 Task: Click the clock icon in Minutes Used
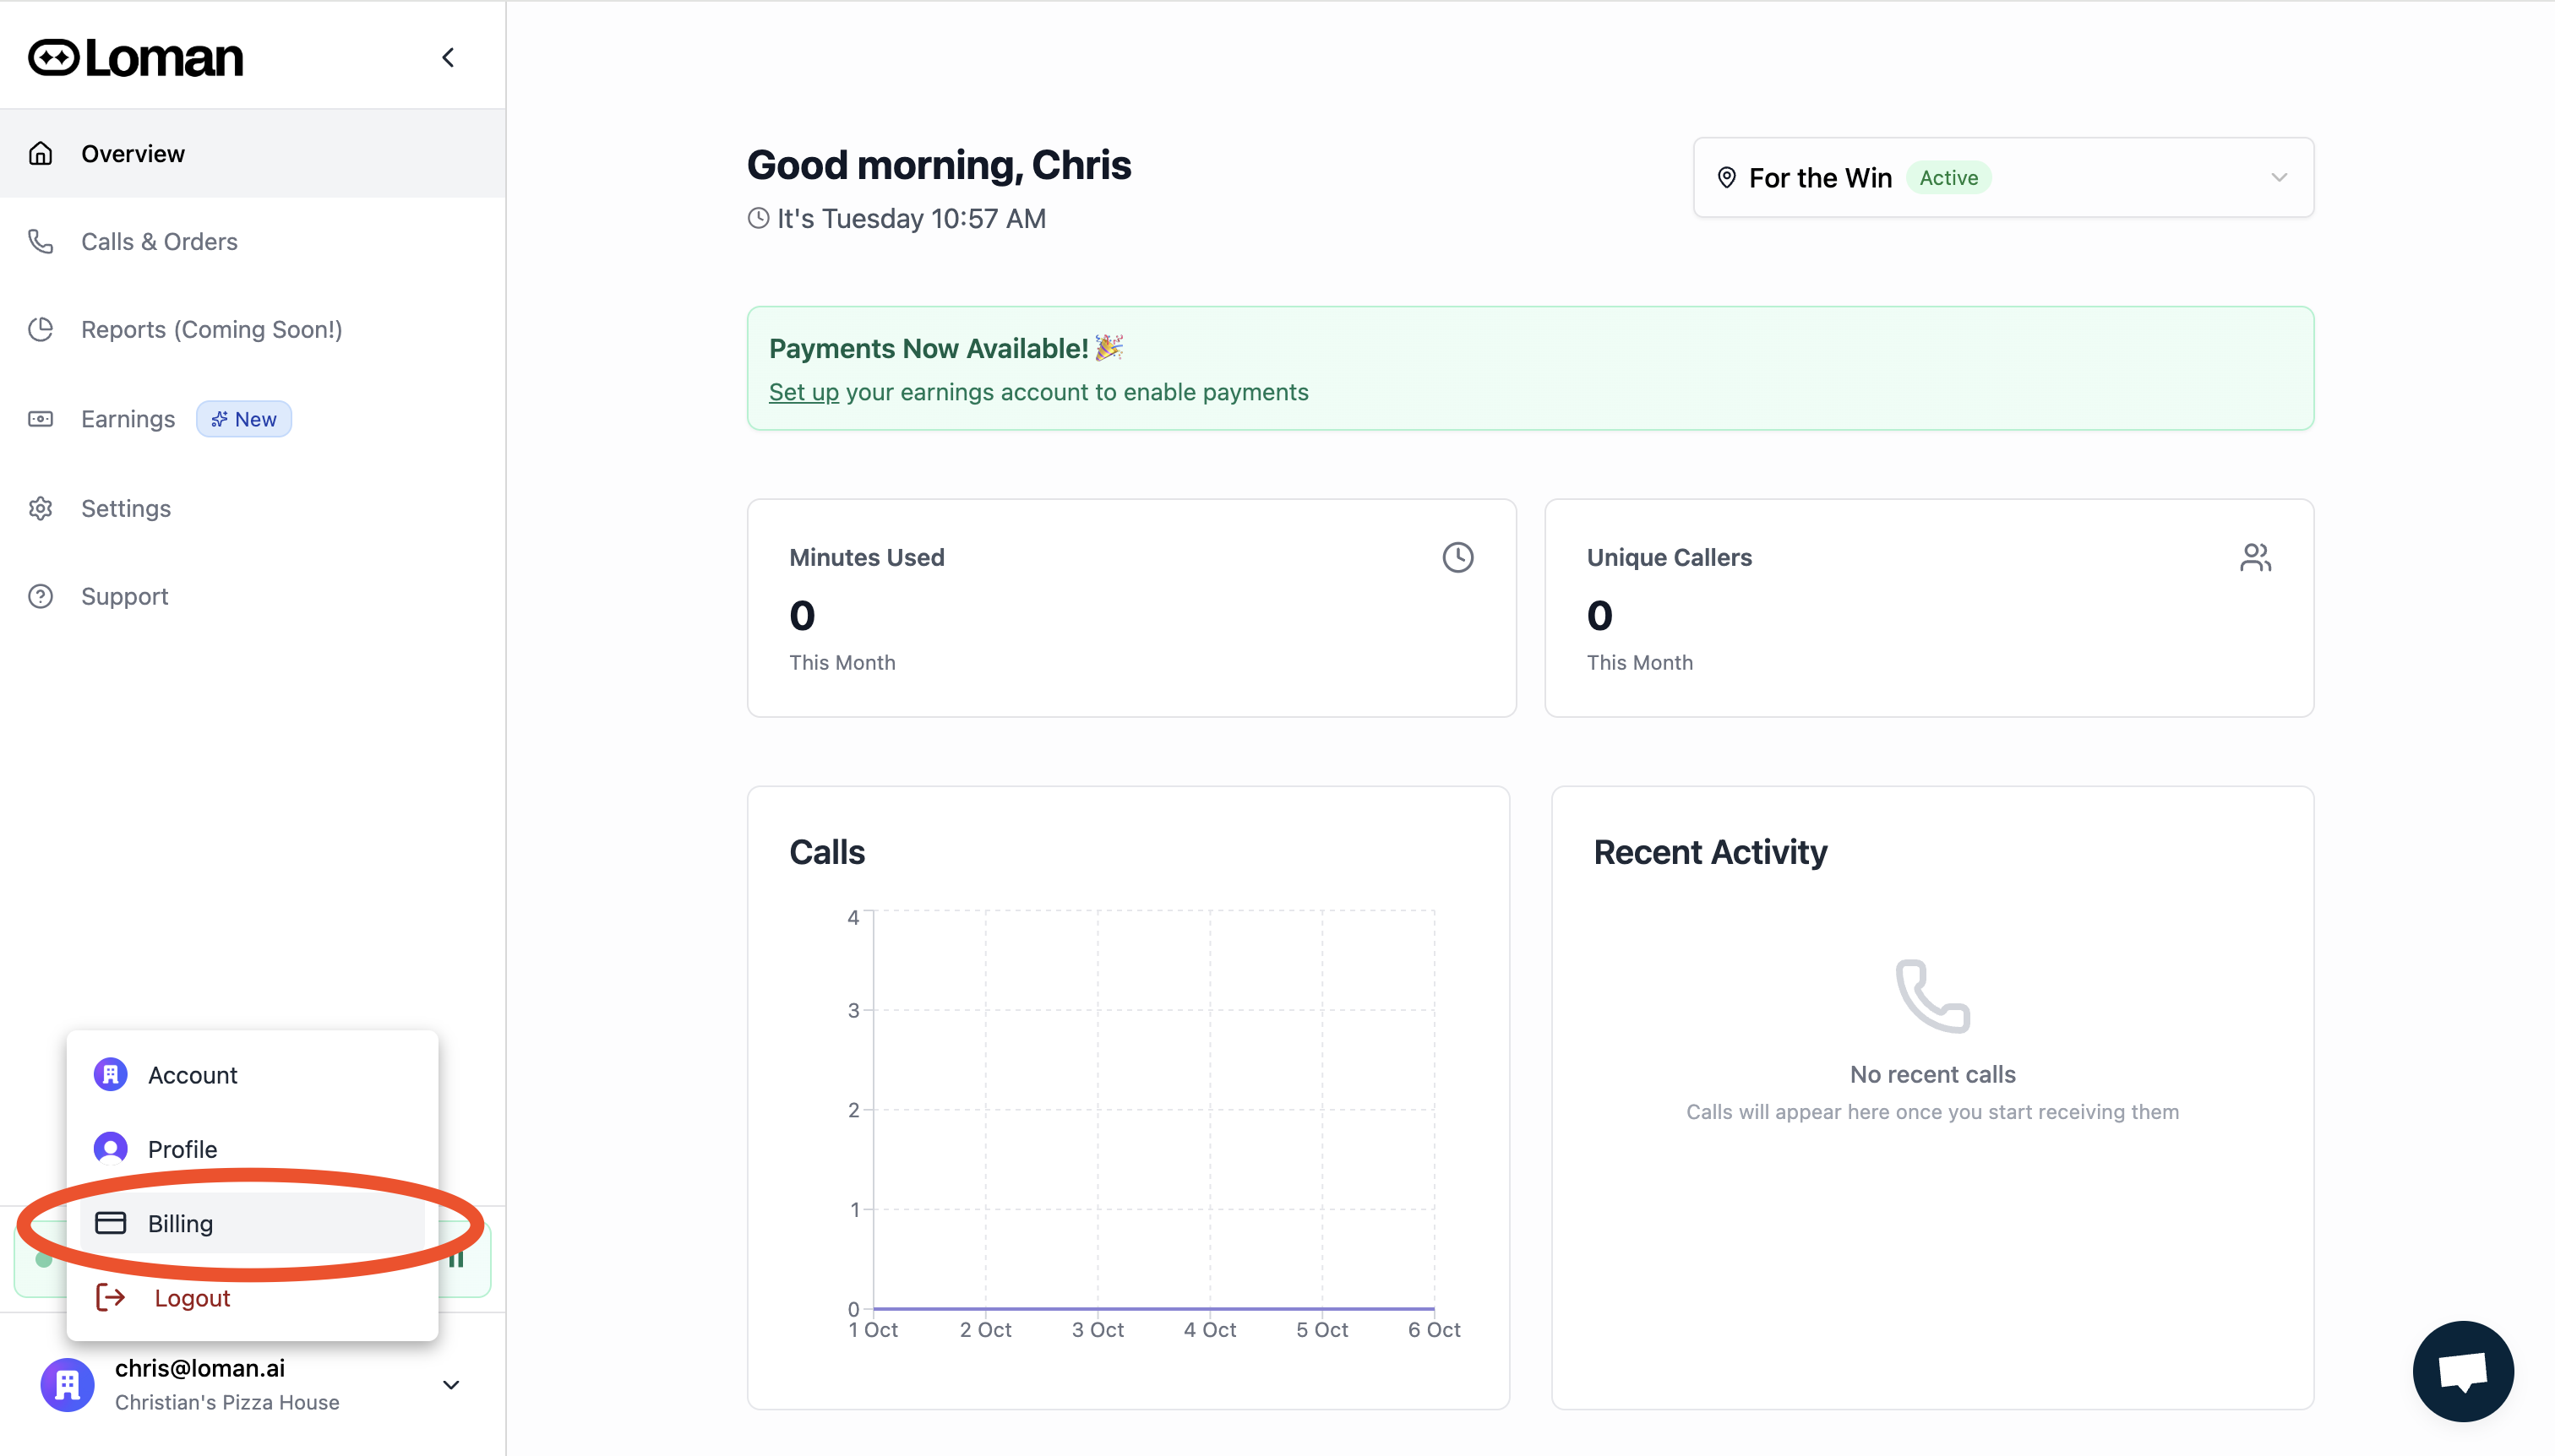pyautogui.click(x=1457, y=557)
